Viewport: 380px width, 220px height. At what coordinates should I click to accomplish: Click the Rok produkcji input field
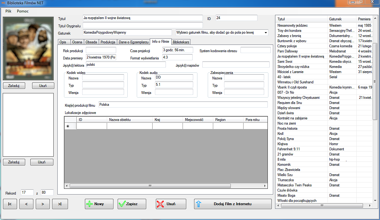pyautogui.click(x=101, y=50)
